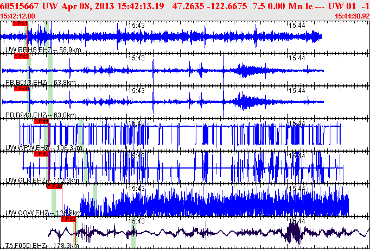Click the window end time 15:44:30.92

[x=352, y=16]
